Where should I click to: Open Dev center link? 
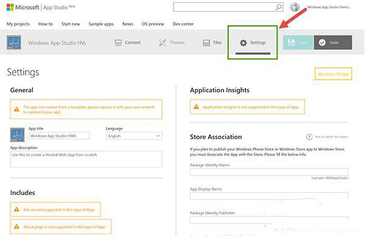click(183, 24)
